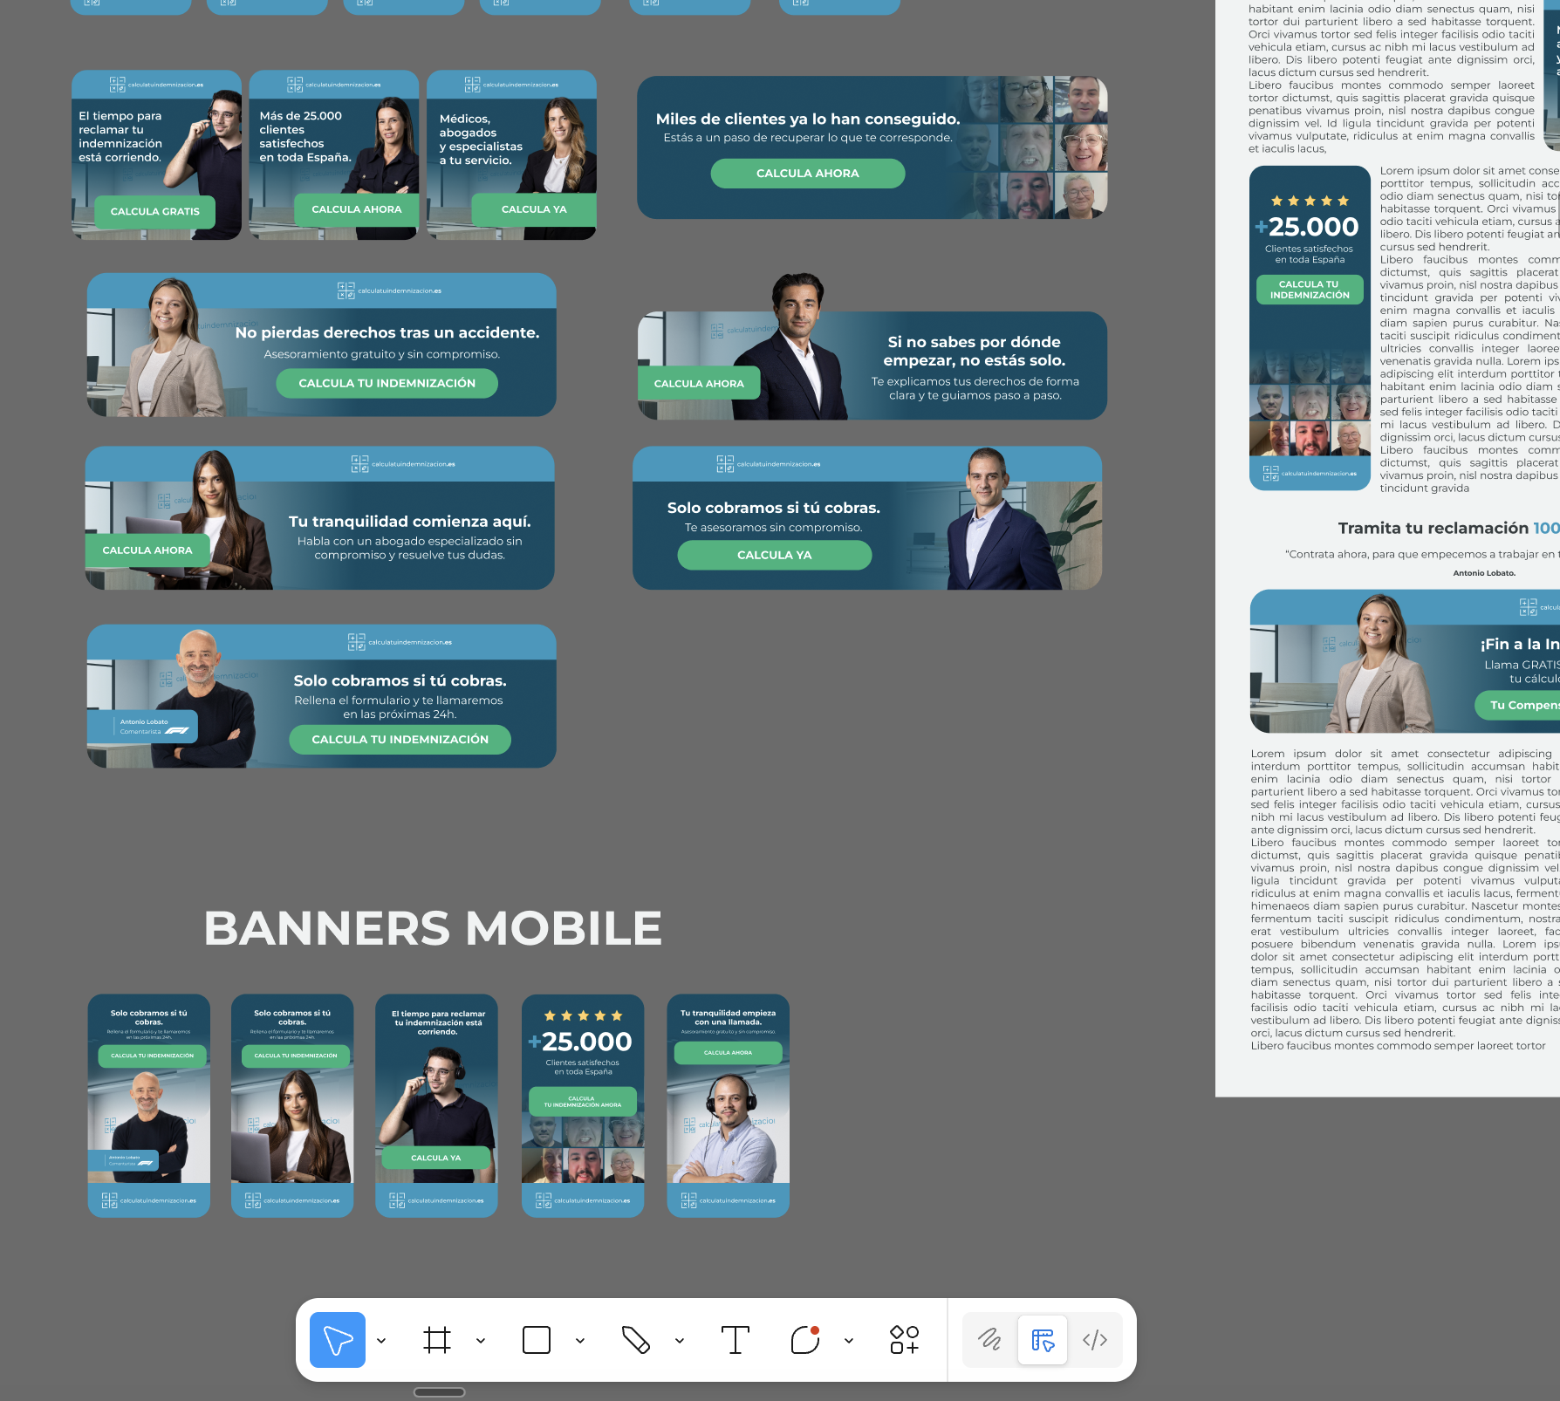Switch to Design mode
Viewport: 1560px width, 1401px height.
coord(1043,1339)
